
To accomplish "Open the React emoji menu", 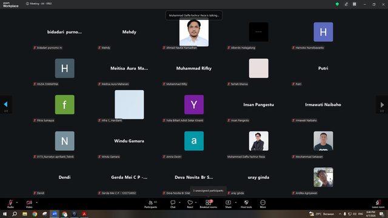I will coord(190,204).
